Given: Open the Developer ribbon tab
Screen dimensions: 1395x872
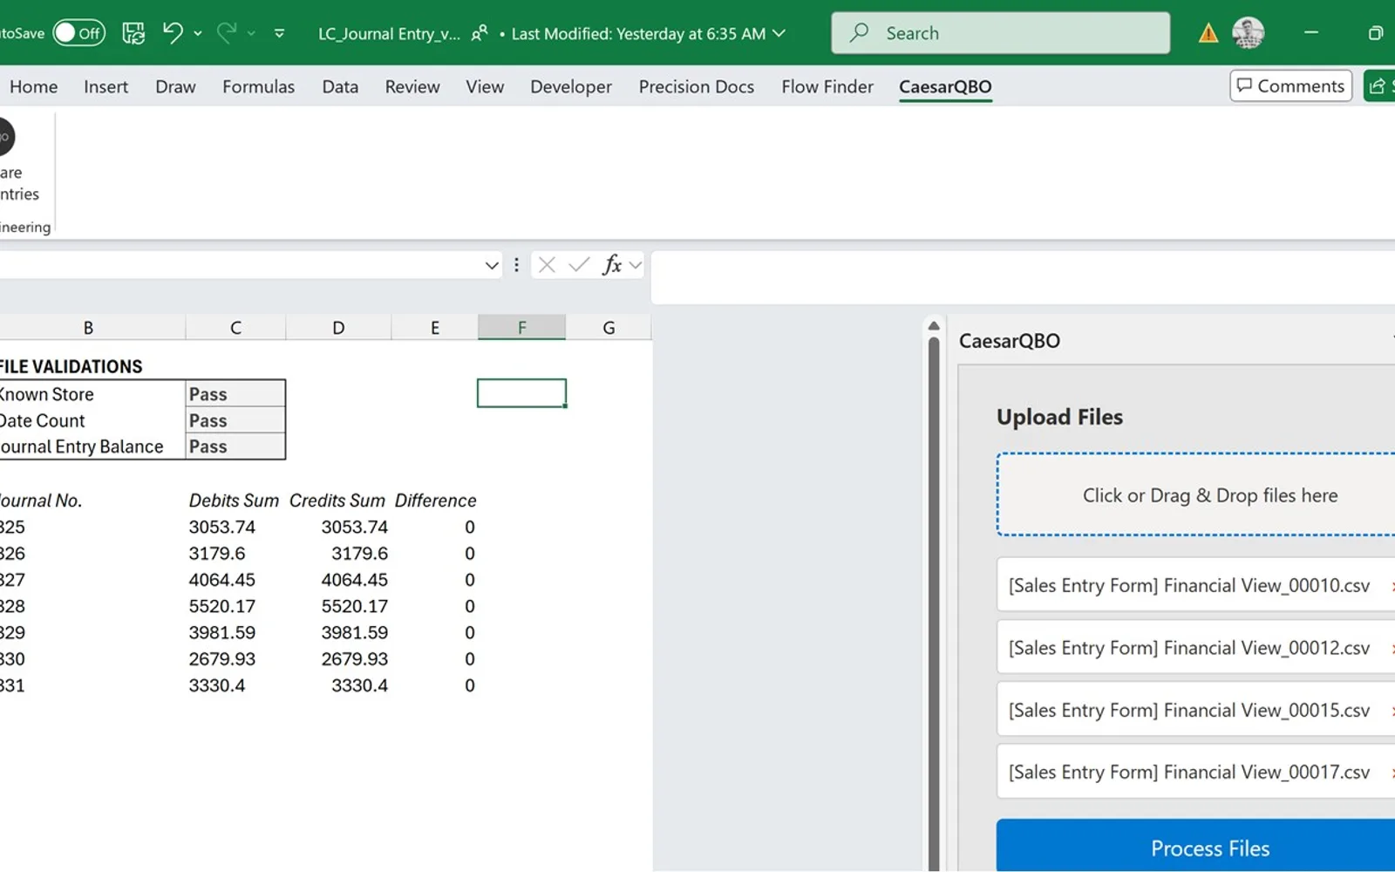Looking at the screenshot, I should tap(571, 86).
